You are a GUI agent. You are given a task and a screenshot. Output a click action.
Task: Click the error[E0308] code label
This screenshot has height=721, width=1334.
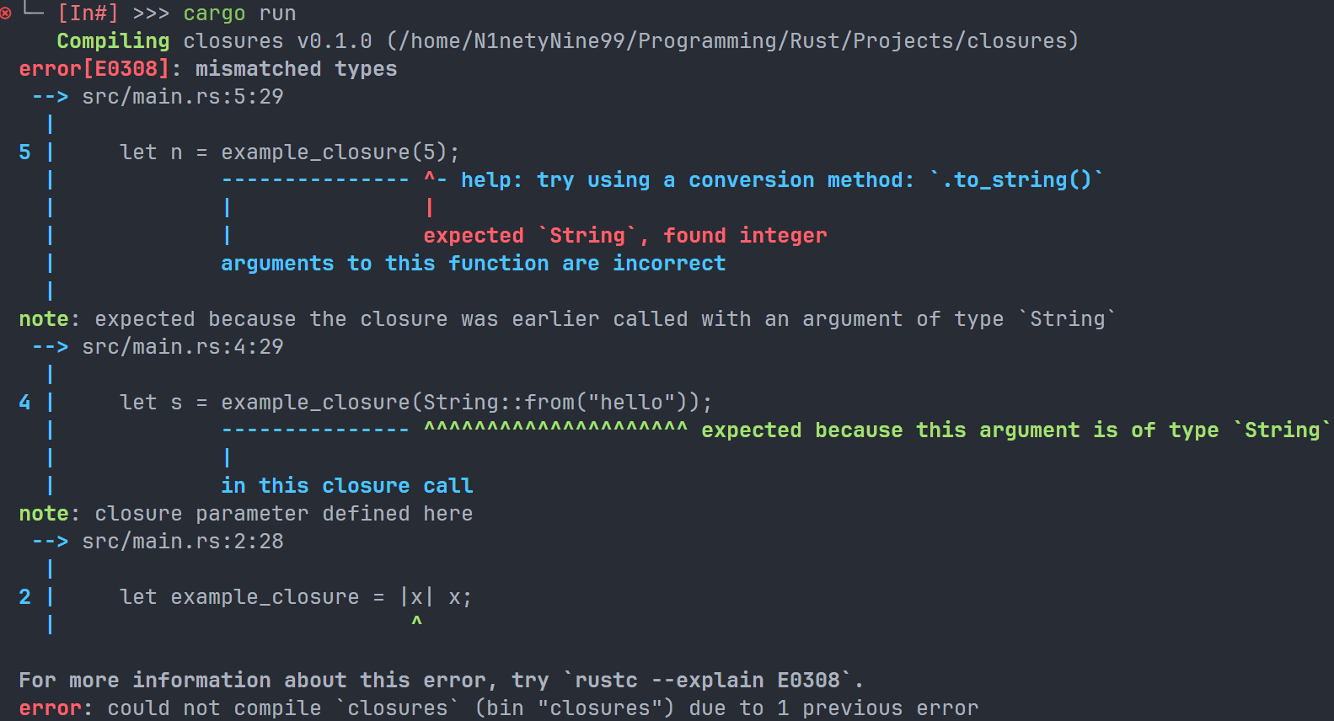[x=94, y=69]
